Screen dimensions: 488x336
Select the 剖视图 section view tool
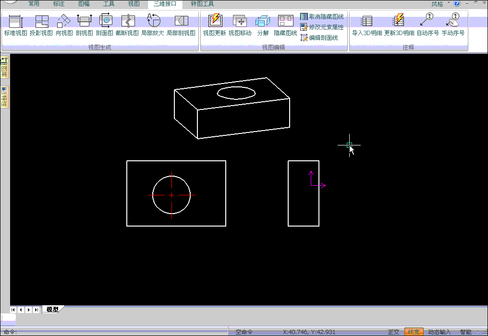[x=85, y=25]
